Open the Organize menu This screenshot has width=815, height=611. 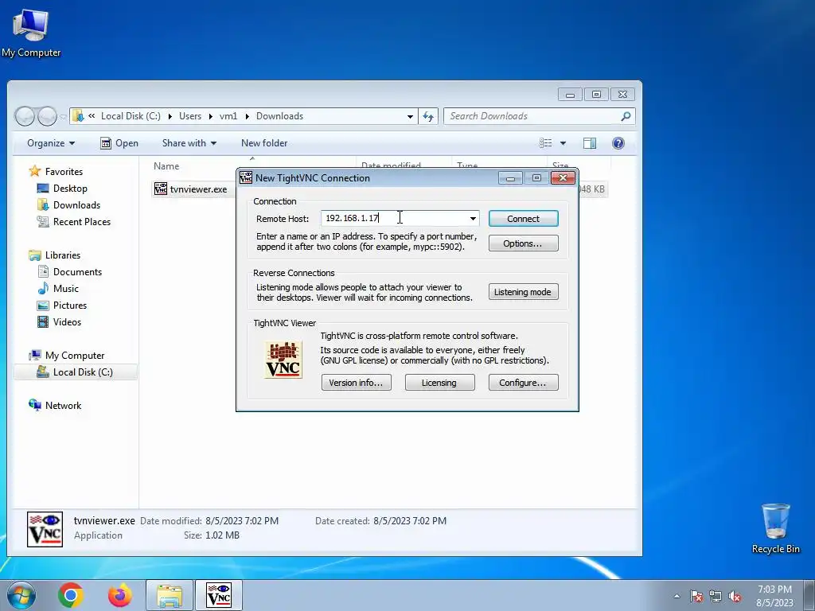coord(51,143)
